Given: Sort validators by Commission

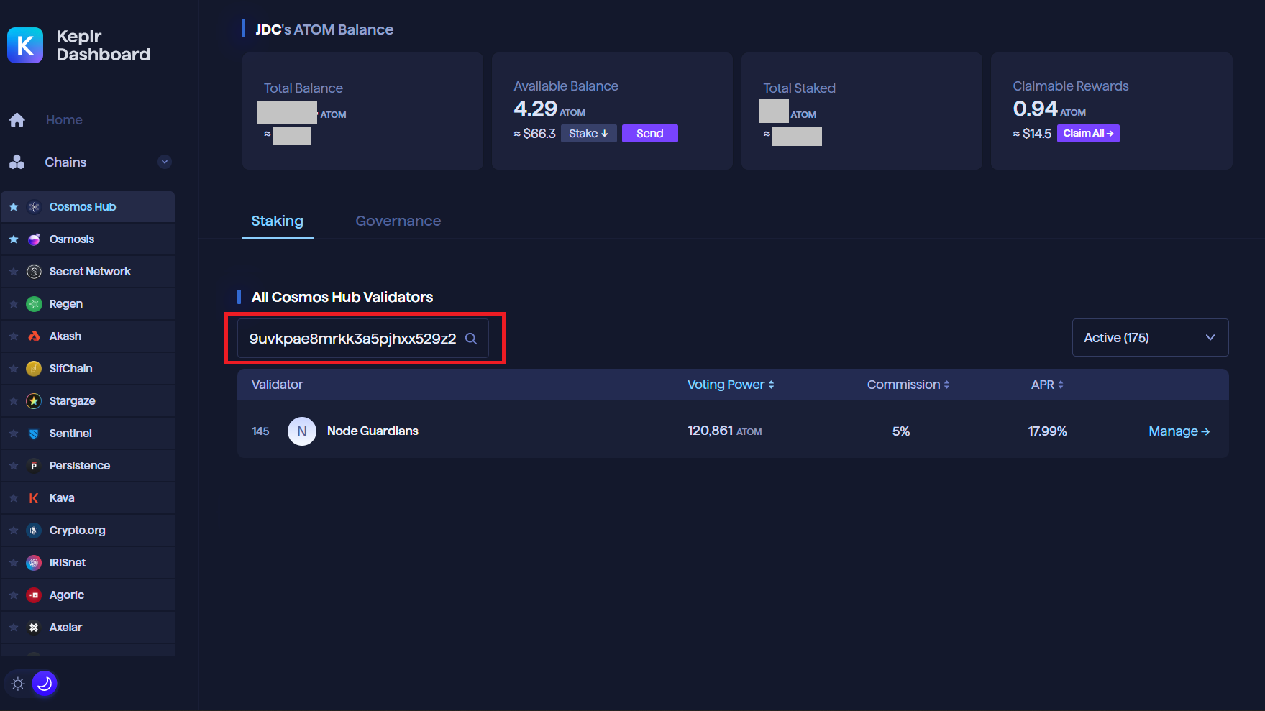Looking at the screenshot, I should click(908, 385).
